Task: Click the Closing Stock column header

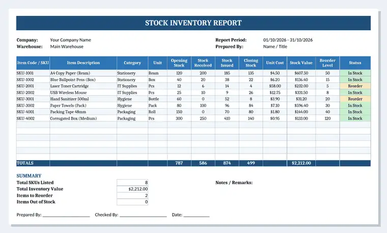Action: 251,63
